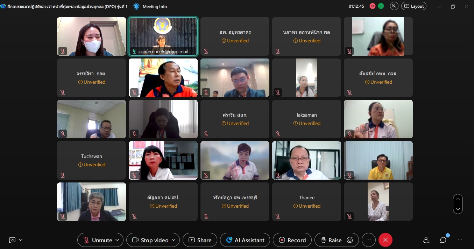Click the Share button
474x249 pixels.
pyautogui.click(x=200, y=240)
